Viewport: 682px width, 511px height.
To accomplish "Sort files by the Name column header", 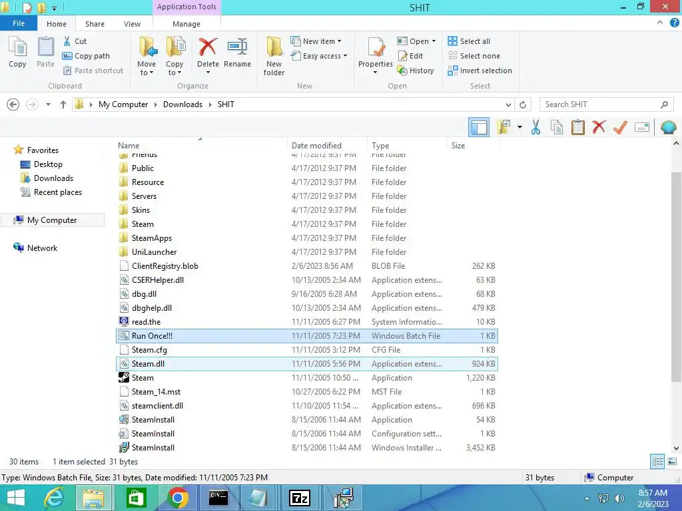I will pyautogui.click(x=129, y=146).
